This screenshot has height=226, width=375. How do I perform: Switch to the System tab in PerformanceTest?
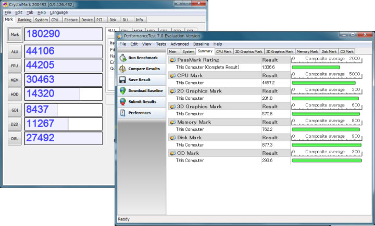(188, 51)
